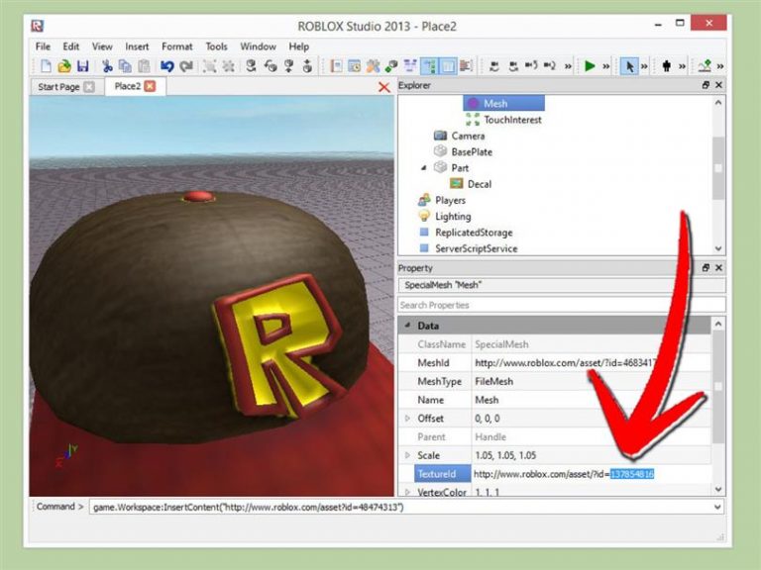
Task: Expand the Scale property arrow
Action: tap(407, 455)
